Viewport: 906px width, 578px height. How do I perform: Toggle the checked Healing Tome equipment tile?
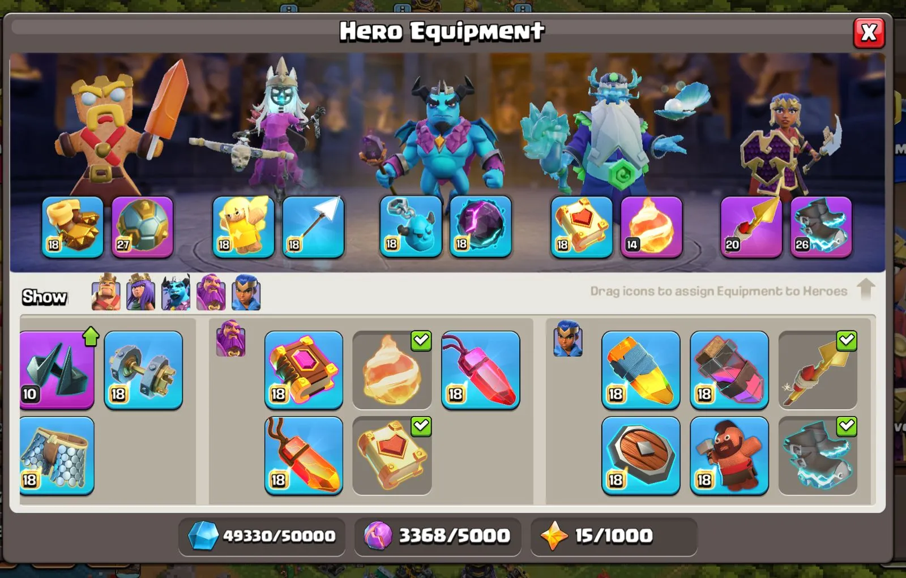(392, 456)
